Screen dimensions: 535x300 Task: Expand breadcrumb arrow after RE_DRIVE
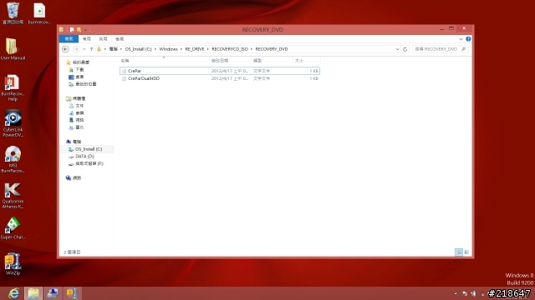(x=208, y=49)
